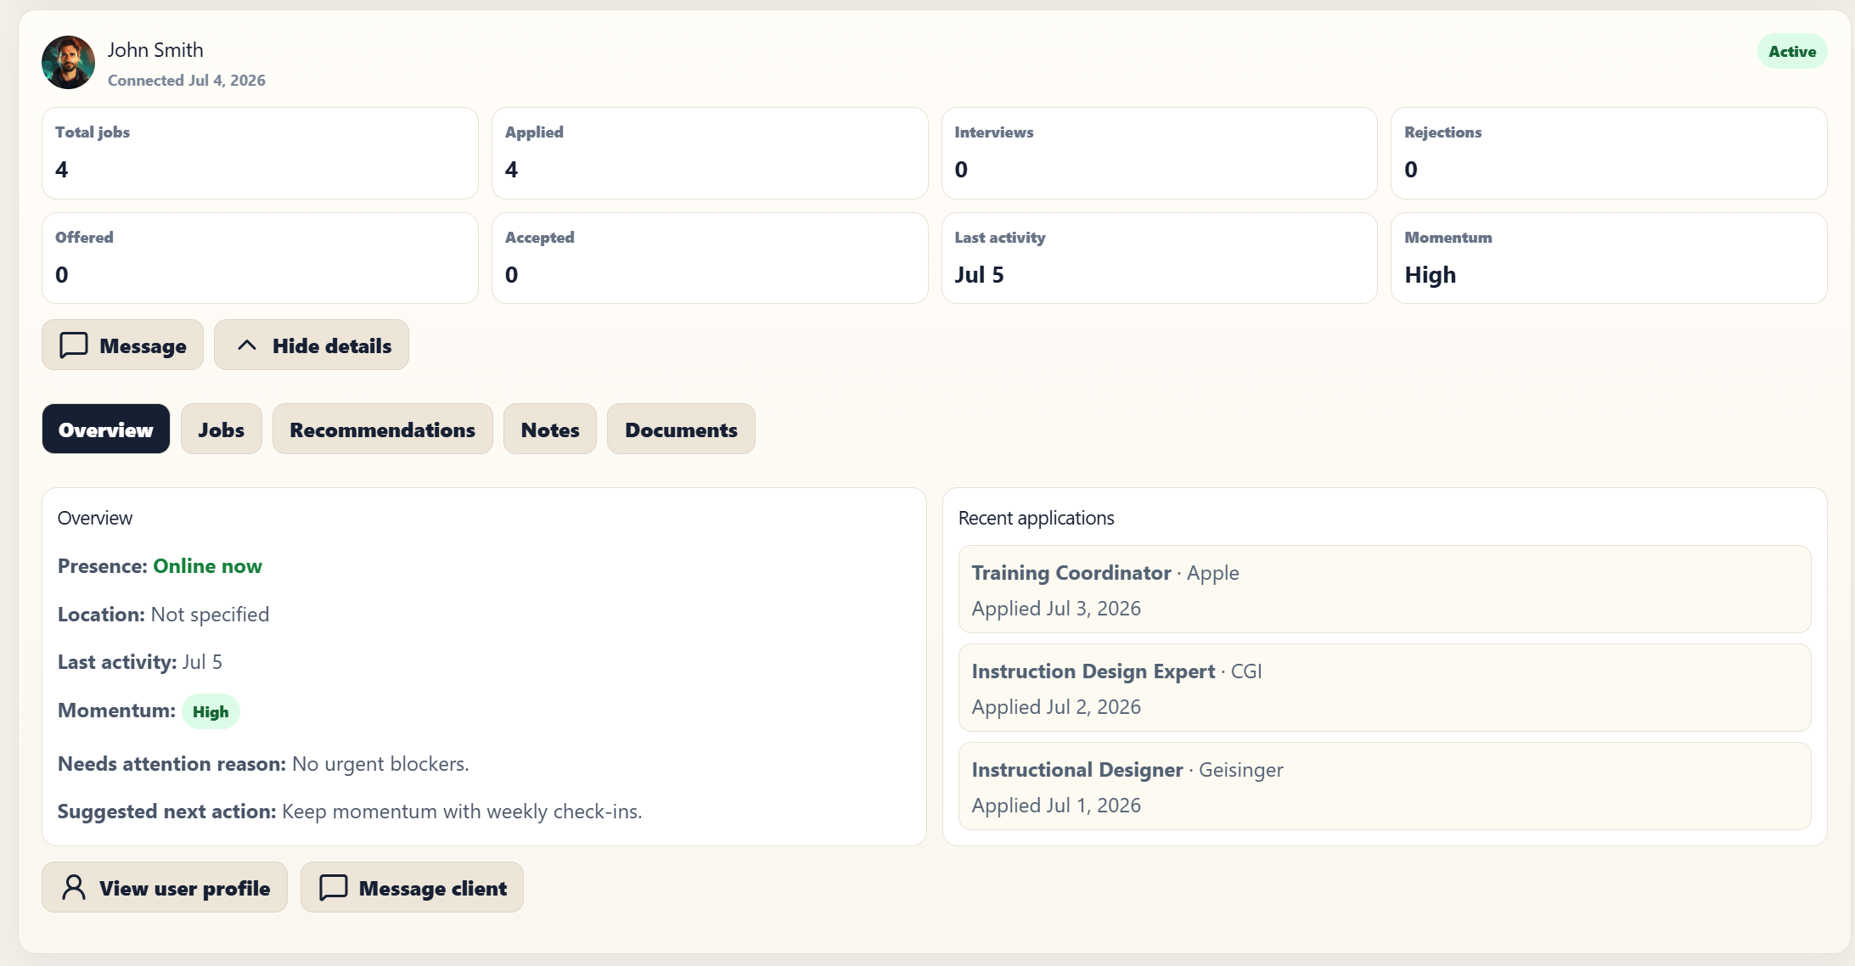The height and width of the screenshot is (966, 1855).
Task: Click the Offered stat card
Action: [260, 258]
